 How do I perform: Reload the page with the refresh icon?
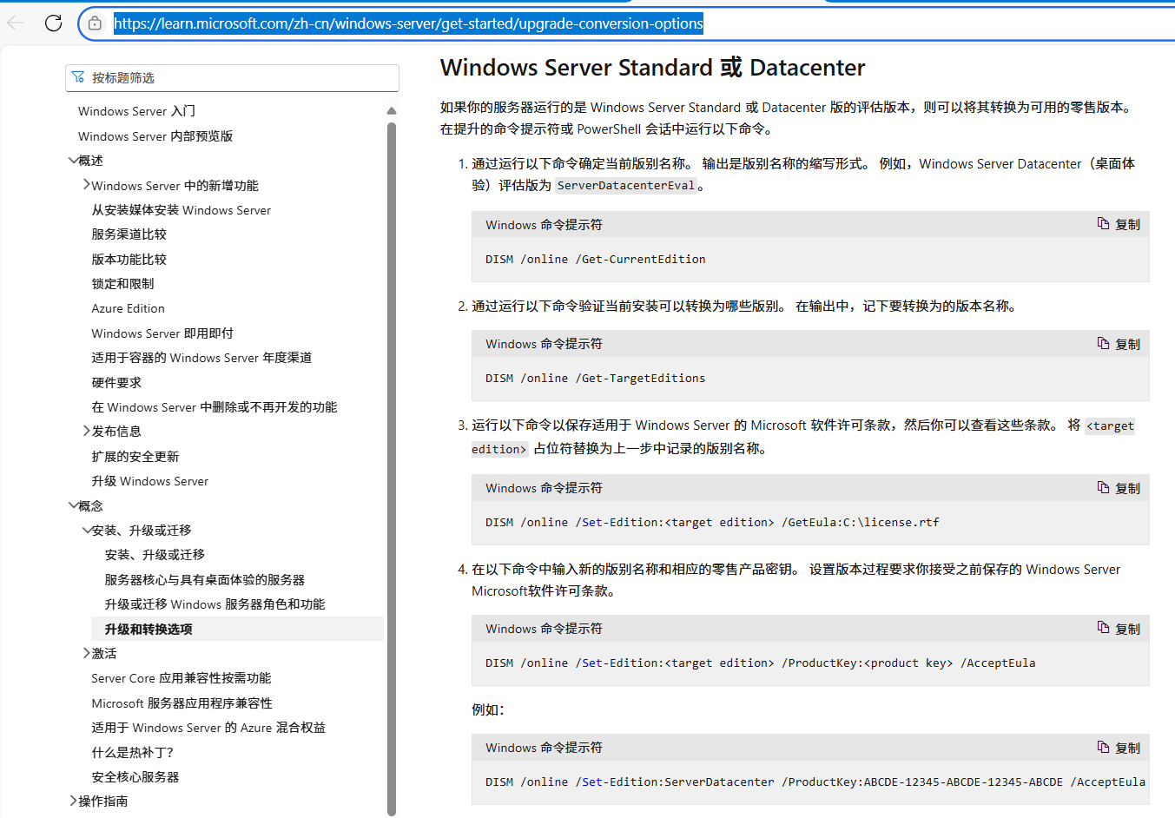54,23
